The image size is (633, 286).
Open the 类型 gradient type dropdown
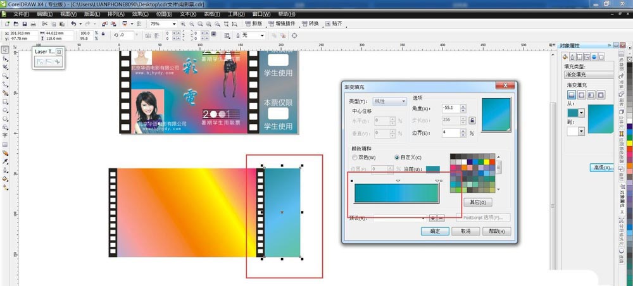[x=389, y=101]
